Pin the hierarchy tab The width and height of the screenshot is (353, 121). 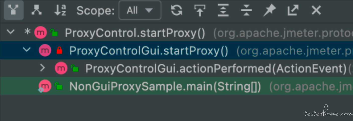(x=270, y=10)
